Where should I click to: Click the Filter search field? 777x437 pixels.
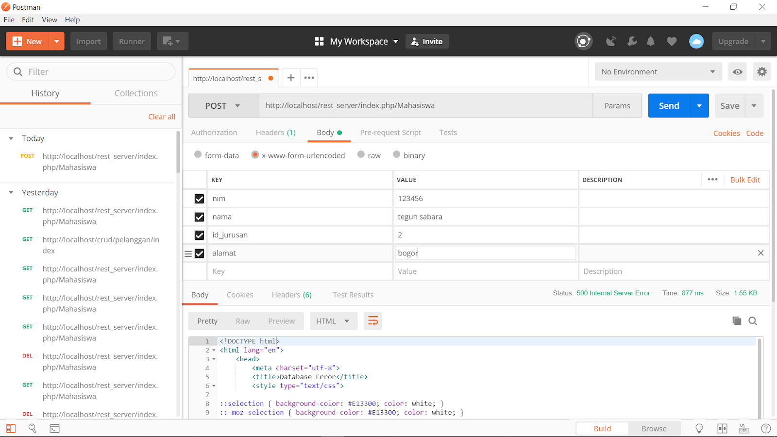pyautogui.click(x=91, y=72)
